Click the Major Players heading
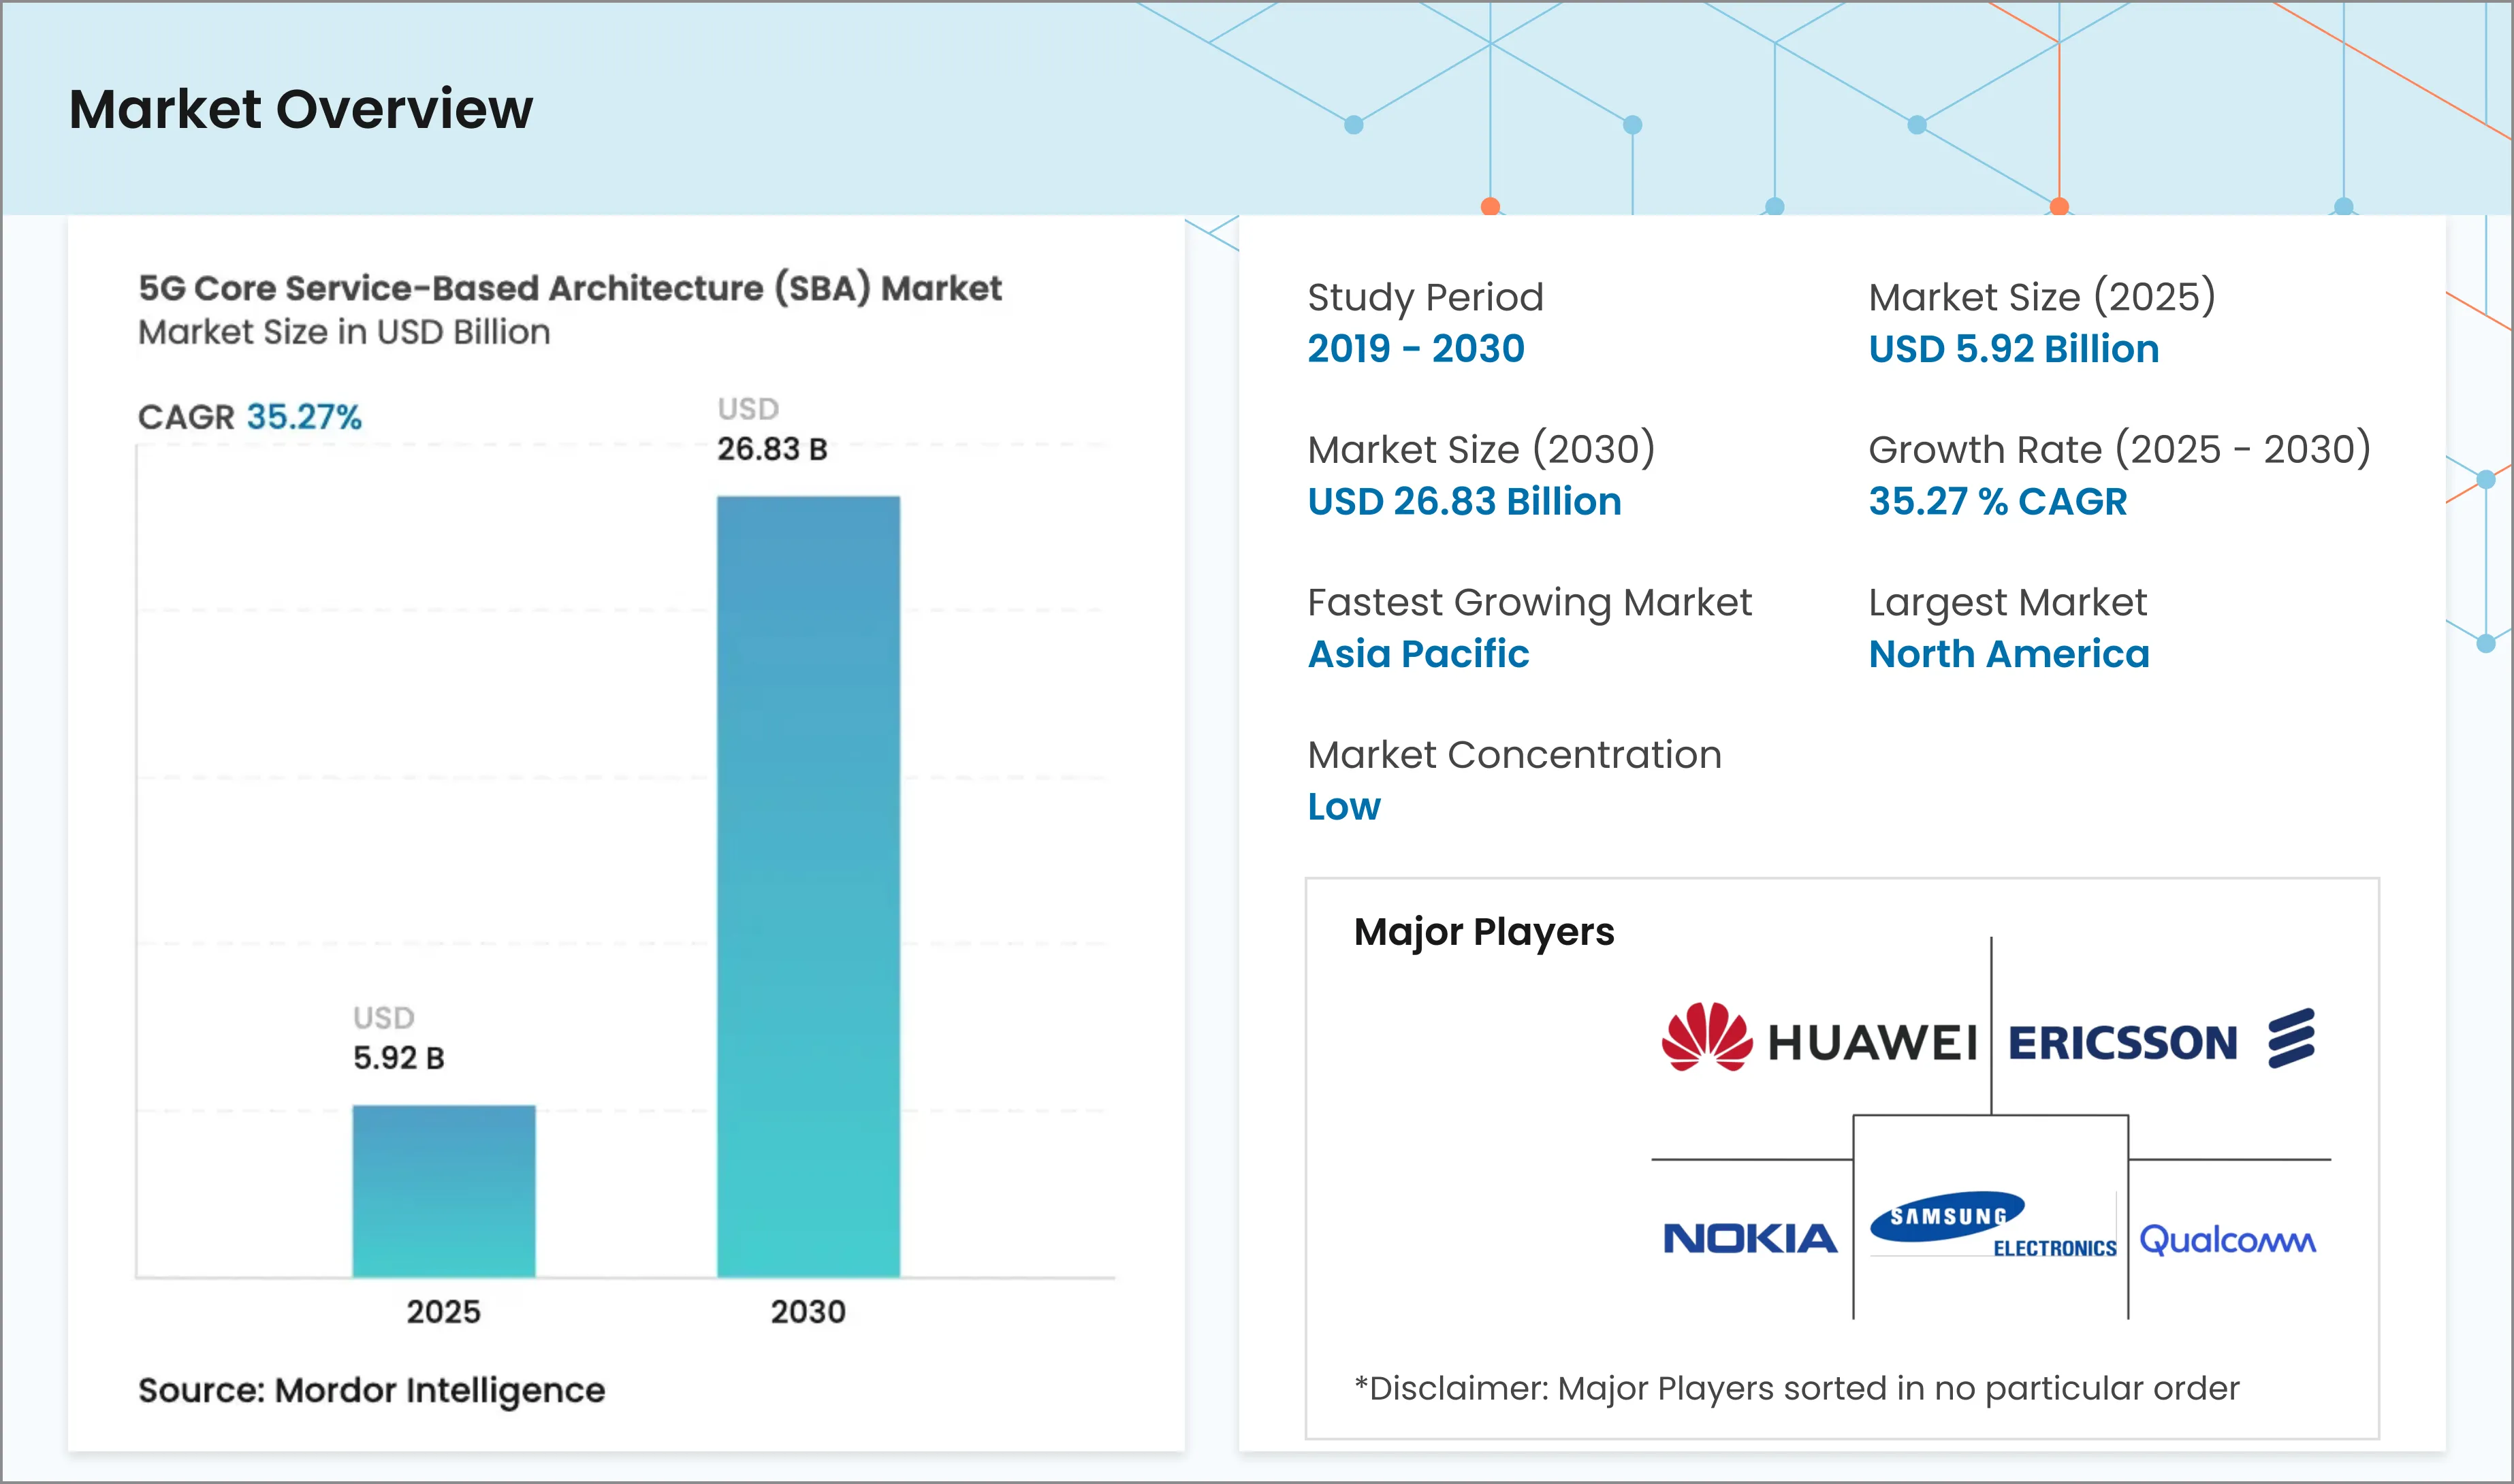Screen dimensions: 2514x1484 (1484, 931)
